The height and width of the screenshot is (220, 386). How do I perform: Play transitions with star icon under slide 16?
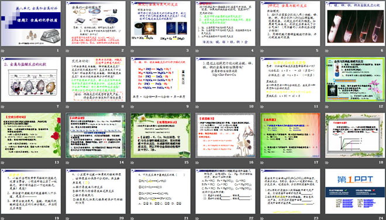197,163
